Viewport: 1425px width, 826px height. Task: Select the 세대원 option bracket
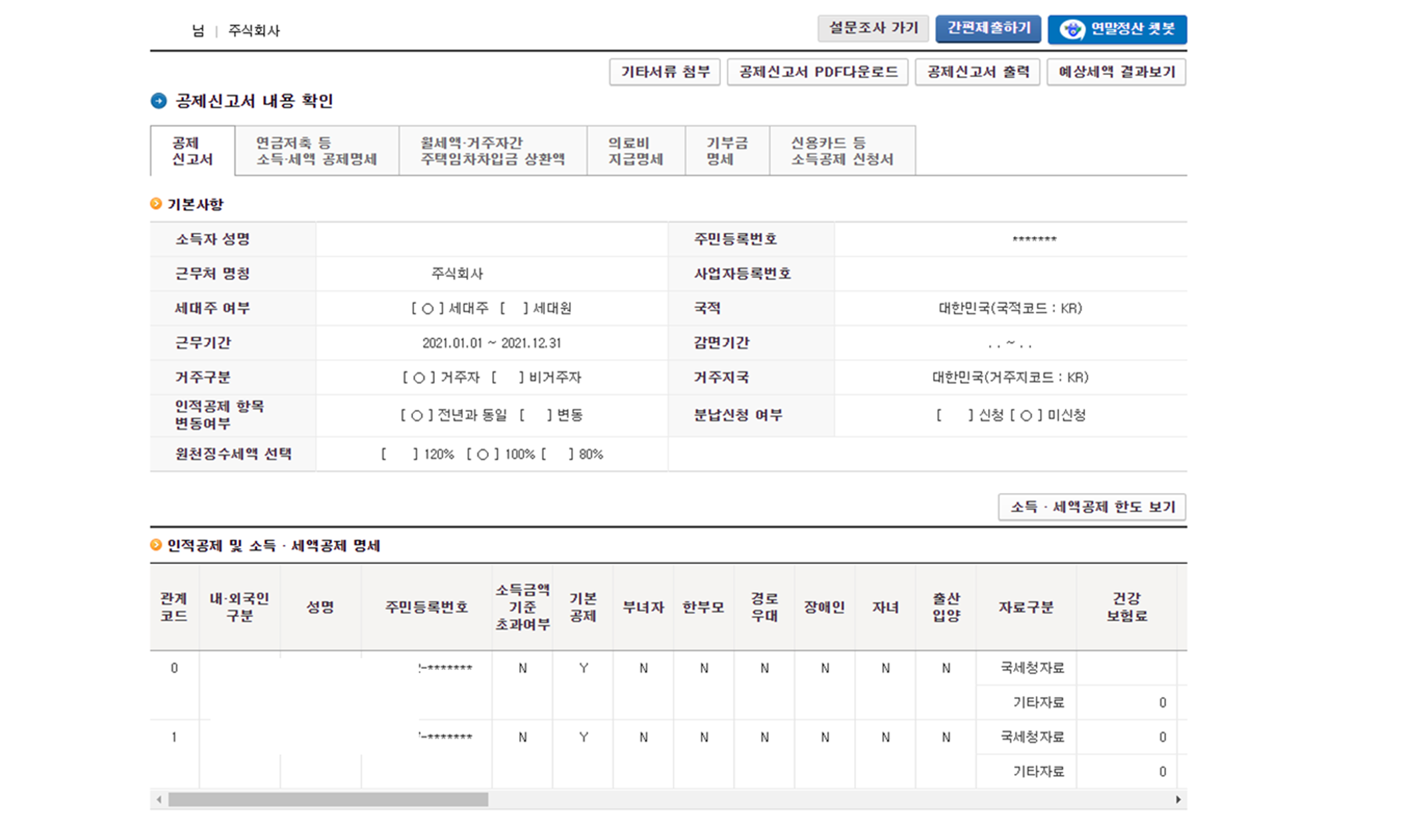coord(515,309)
